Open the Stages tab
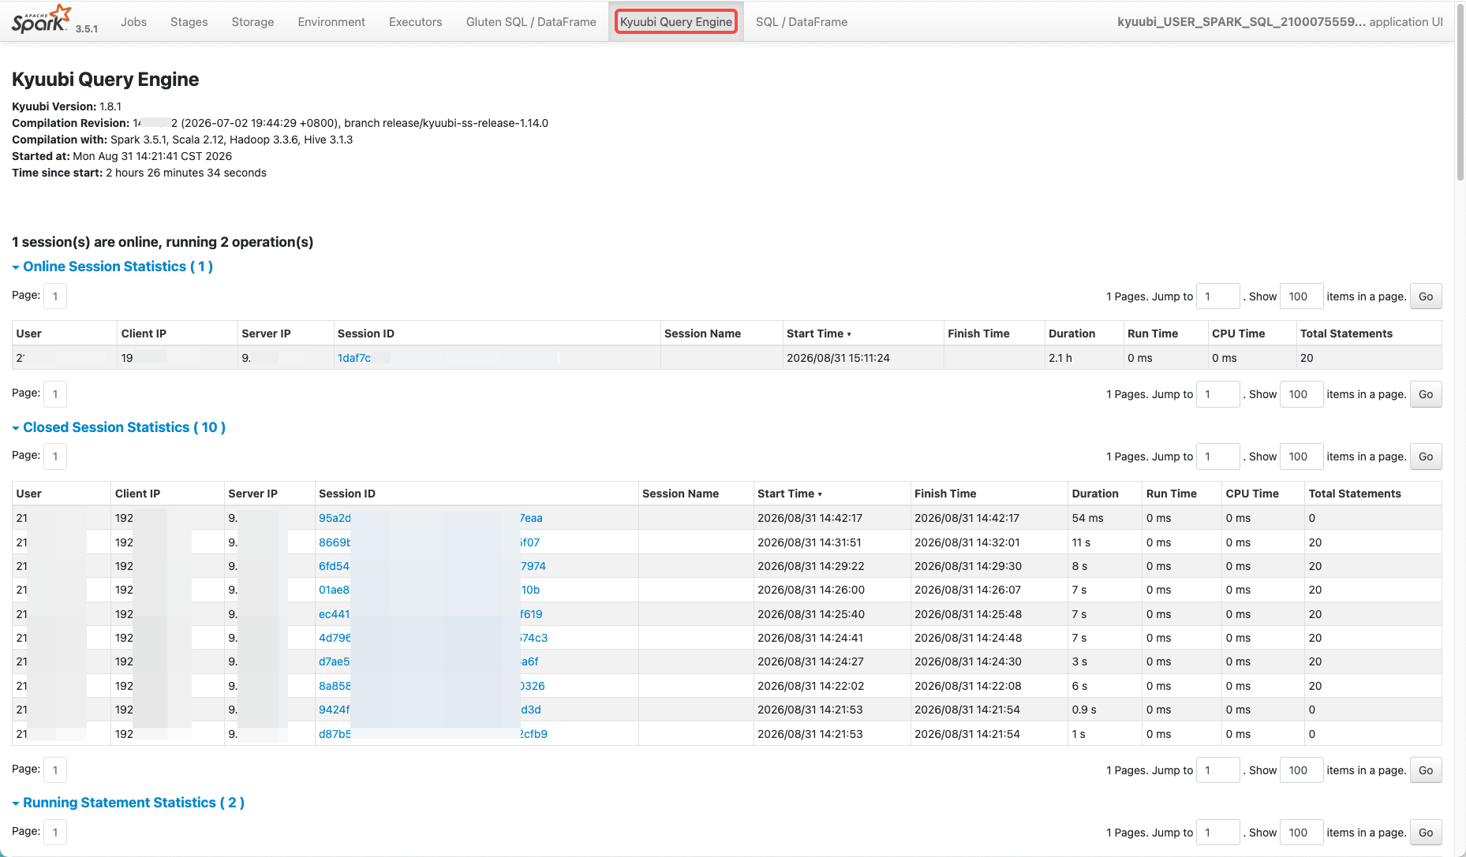 [x=189, y=22]
